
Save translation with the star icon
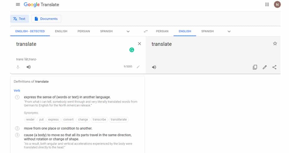click(275, 44)
